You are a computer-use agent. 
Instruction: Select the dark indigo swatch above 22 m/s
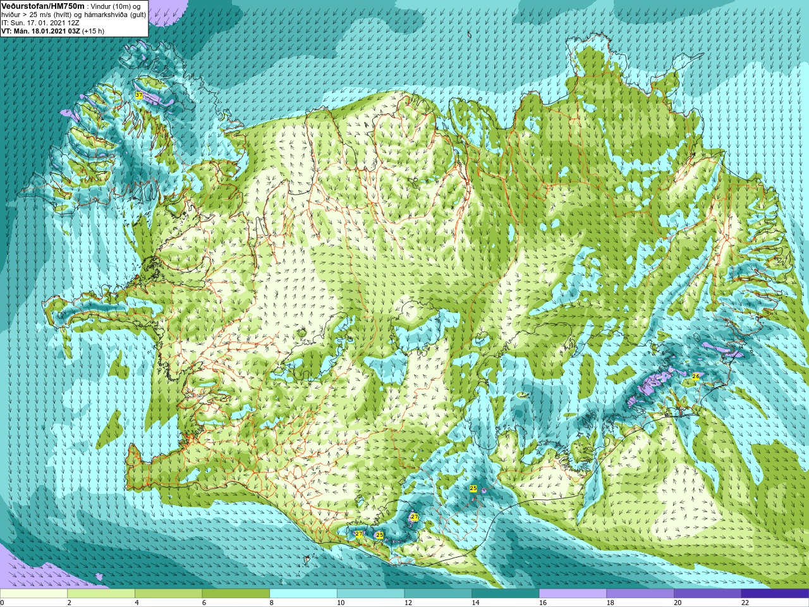(775, 593)
